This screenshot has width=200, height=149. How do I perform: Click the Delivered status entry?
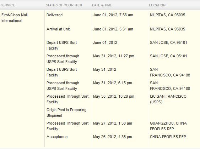tap(54, 15)
